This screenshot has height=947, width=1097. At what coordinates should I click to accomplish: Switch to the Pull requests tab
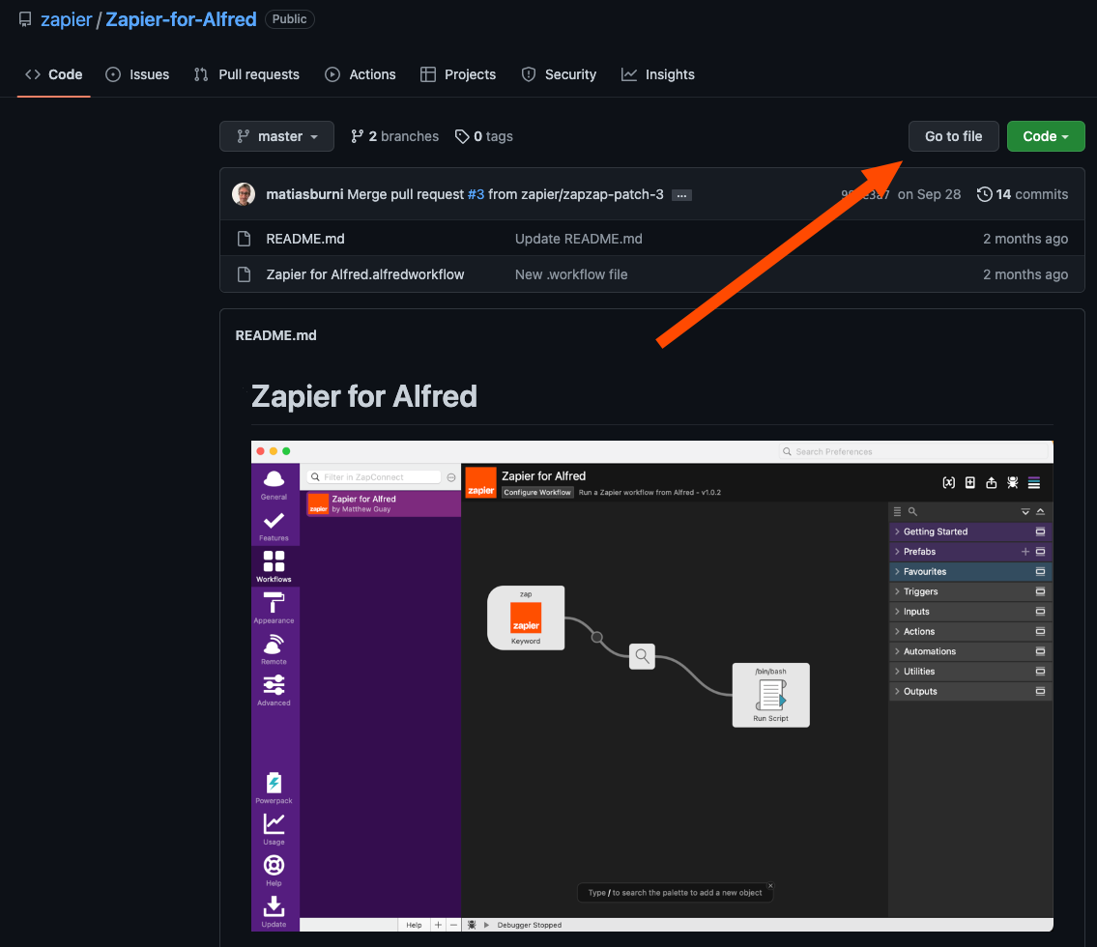246,74
